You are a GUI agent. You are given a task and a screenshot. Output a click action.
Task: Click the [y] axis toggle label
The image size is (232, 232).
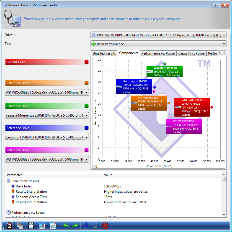95,166
